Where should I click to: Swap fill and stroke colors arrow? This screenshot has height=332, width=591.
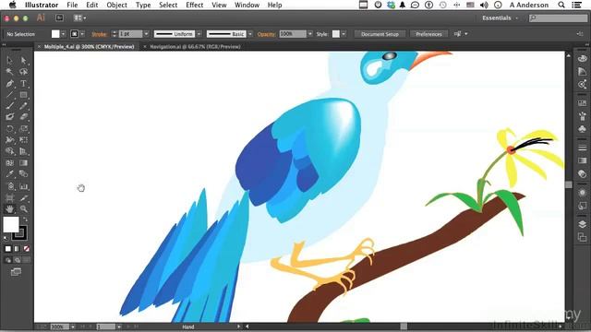(25, 219)
